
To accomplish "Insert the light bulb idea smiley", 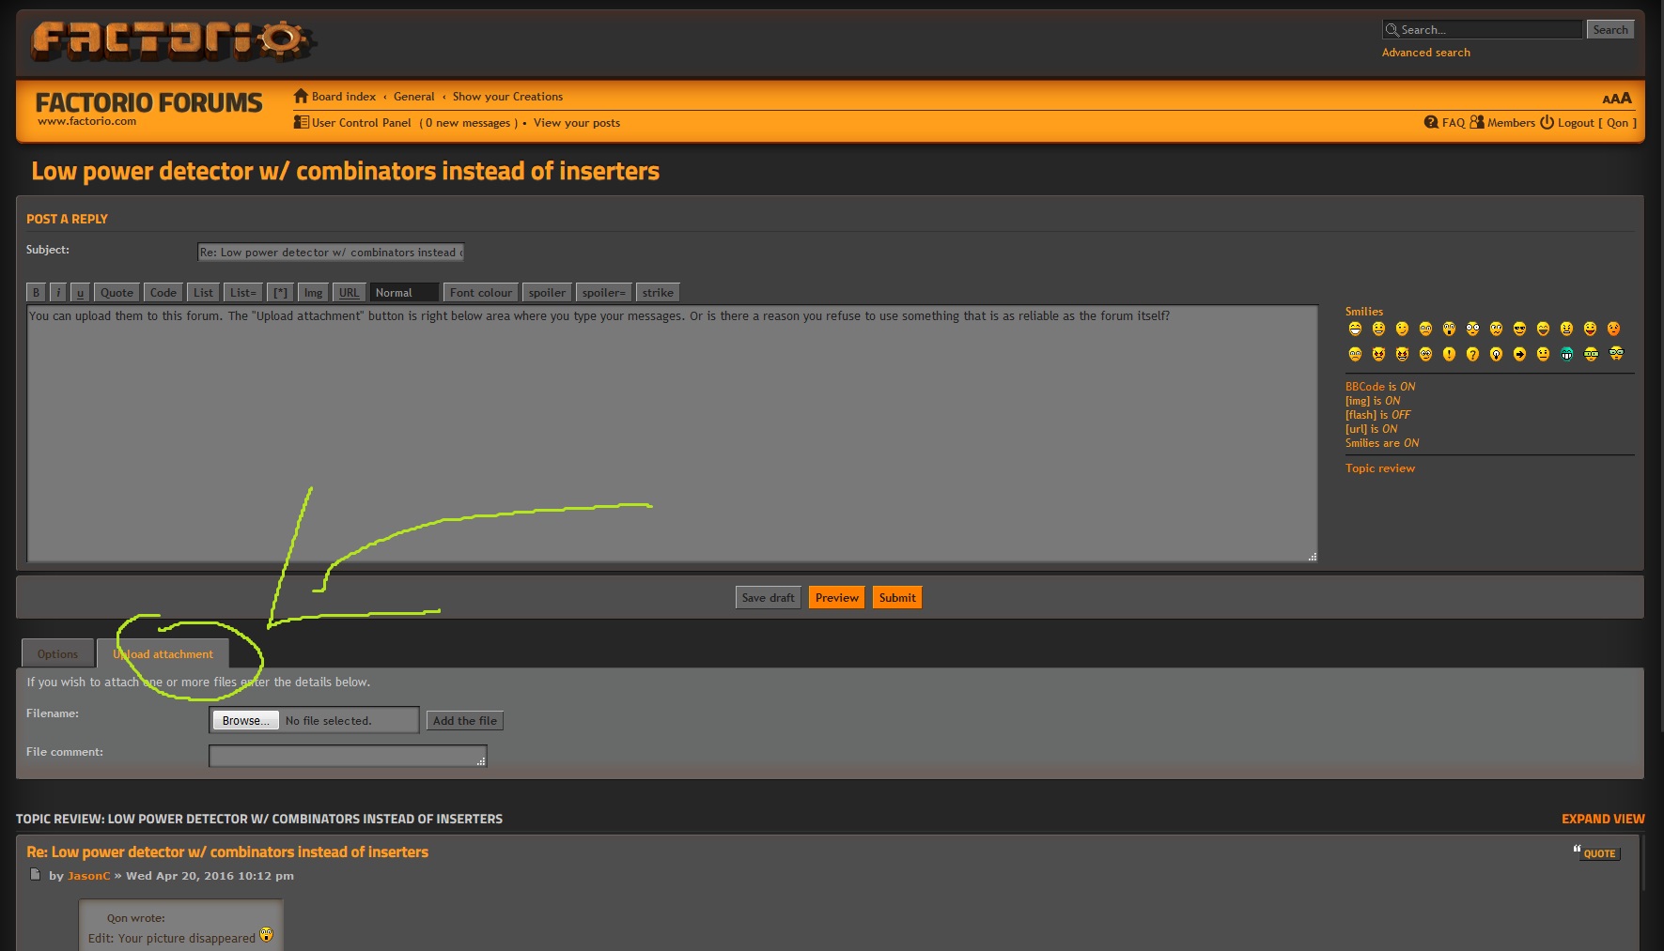I will [x=1496, y=354].
